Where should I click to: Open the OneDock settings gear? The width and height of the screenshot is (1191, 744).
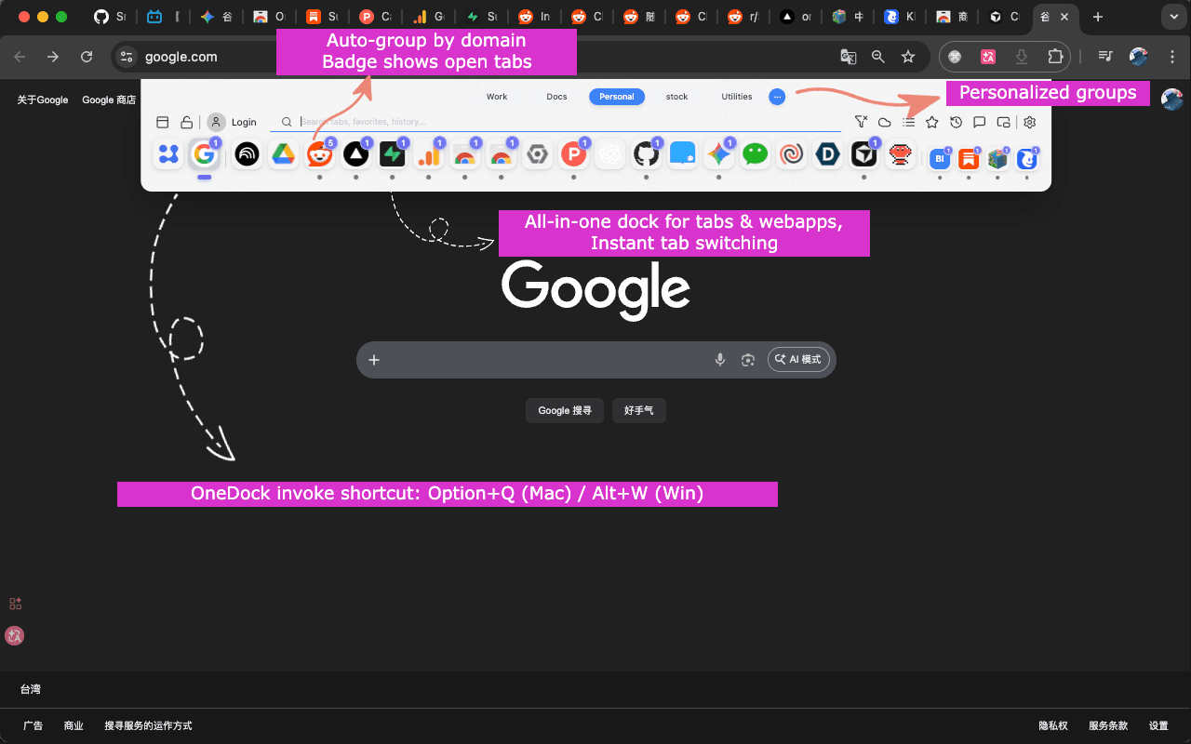(1029, 122)
